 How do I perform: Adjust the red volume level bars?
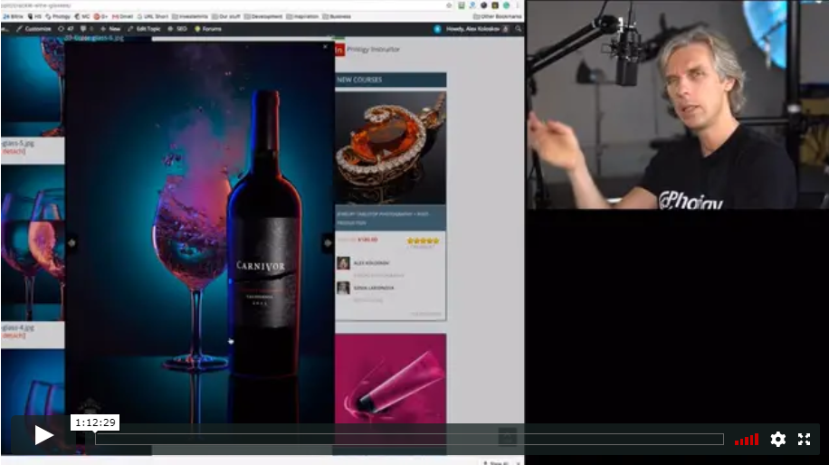747,440
